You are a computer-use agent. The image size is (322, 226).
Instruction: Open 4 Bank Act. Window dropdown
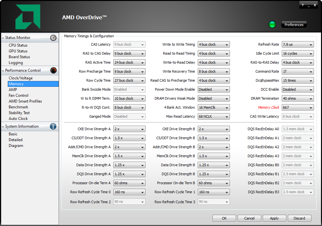pyautogui.click(x=214, y=107)
